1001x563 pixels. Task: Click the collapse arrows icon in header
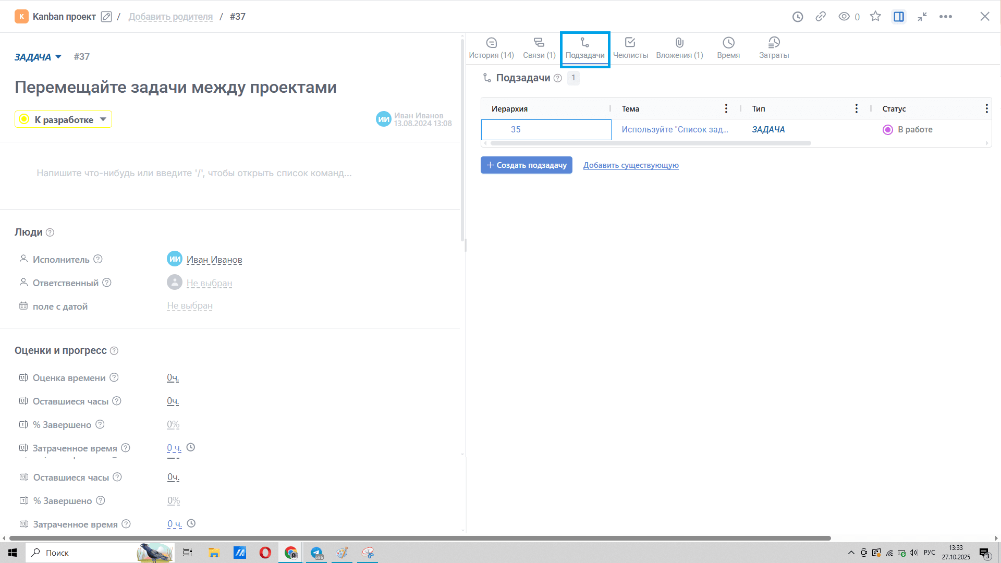point(922,17)
